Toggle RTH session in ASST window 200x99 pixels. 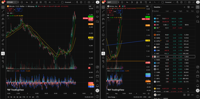[145, 97]
